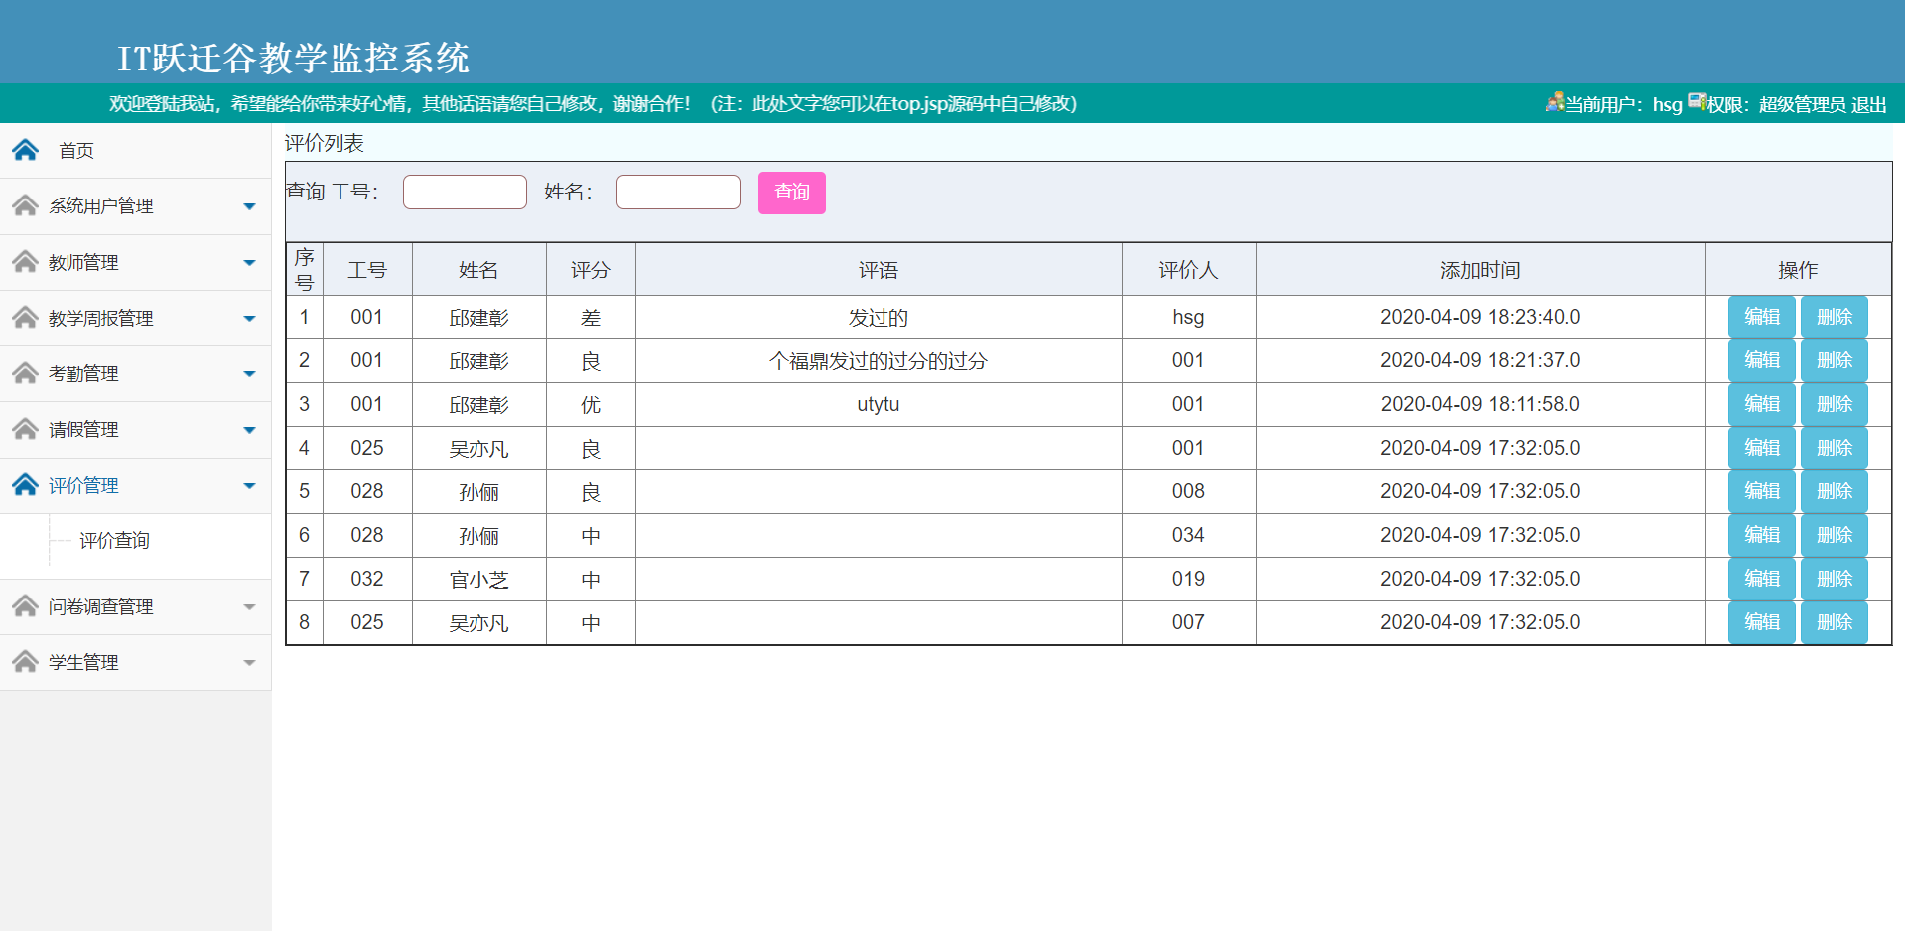Click the IT跃迁谷教学监控系统 title
Viewport: 1905px width, 931px height.
click(293, 58)
